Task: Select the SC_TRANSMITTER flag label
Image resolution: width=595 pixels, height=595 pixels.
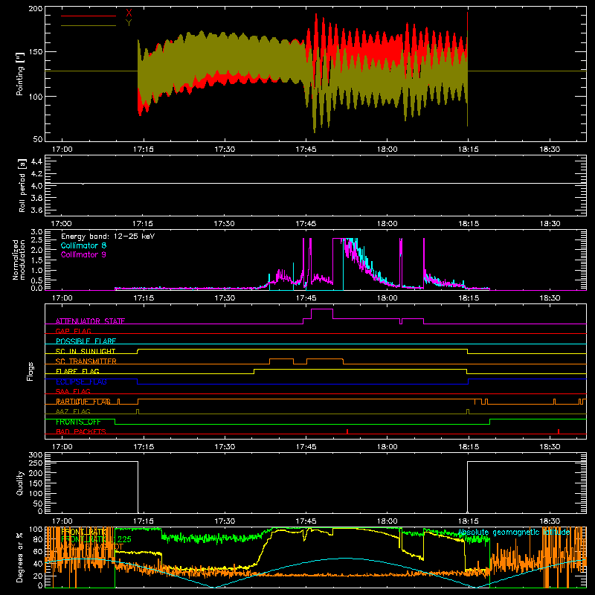Action: coord(86,361)
